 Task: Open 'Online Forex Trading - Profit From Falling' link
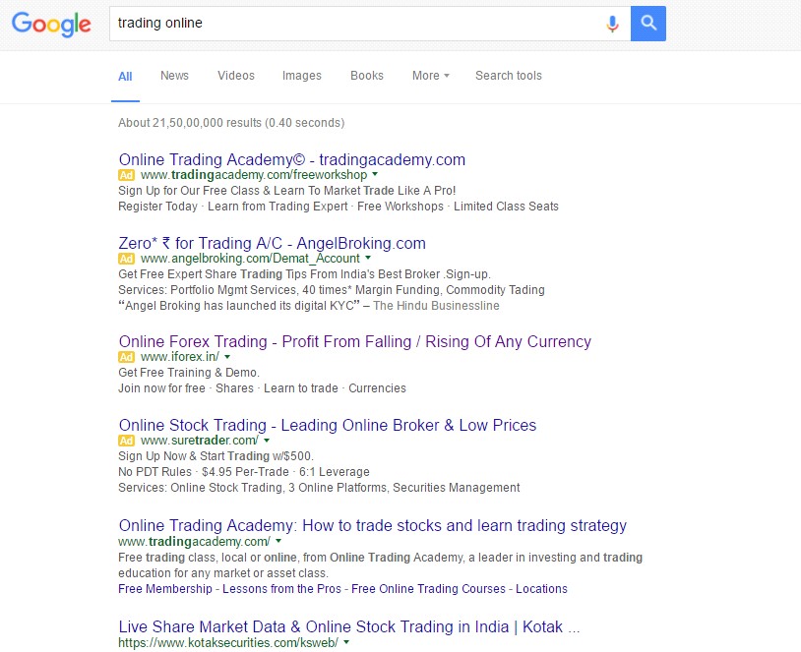point(355,341)
